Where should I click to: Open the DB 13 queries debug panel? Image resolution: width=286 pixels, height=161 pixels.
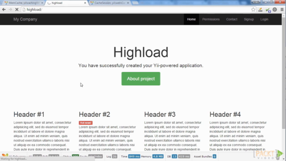(x=172, y=157)
